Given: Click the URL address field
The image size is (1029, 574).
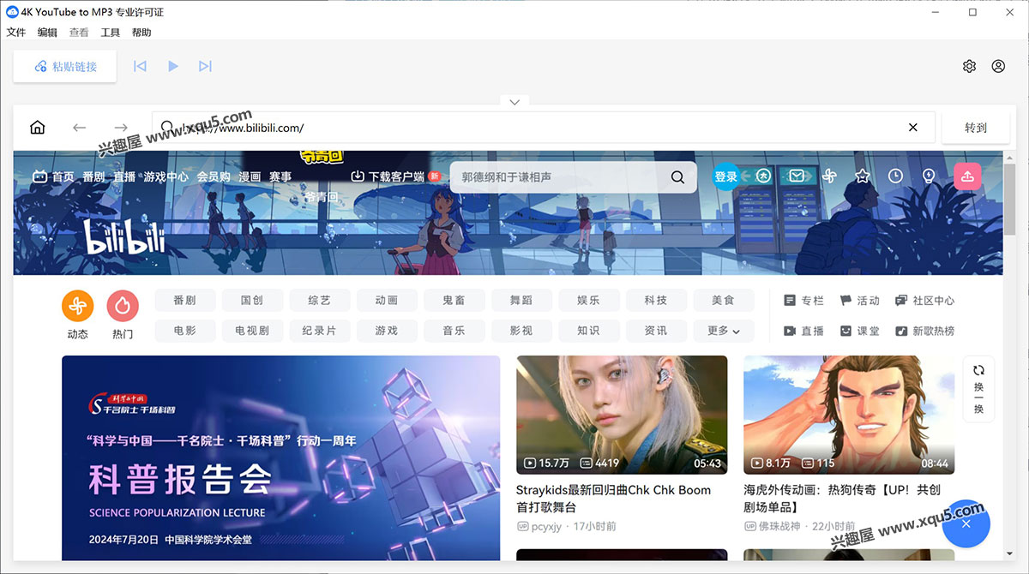Looking at the screenshot, I should (x=543, y=128).
